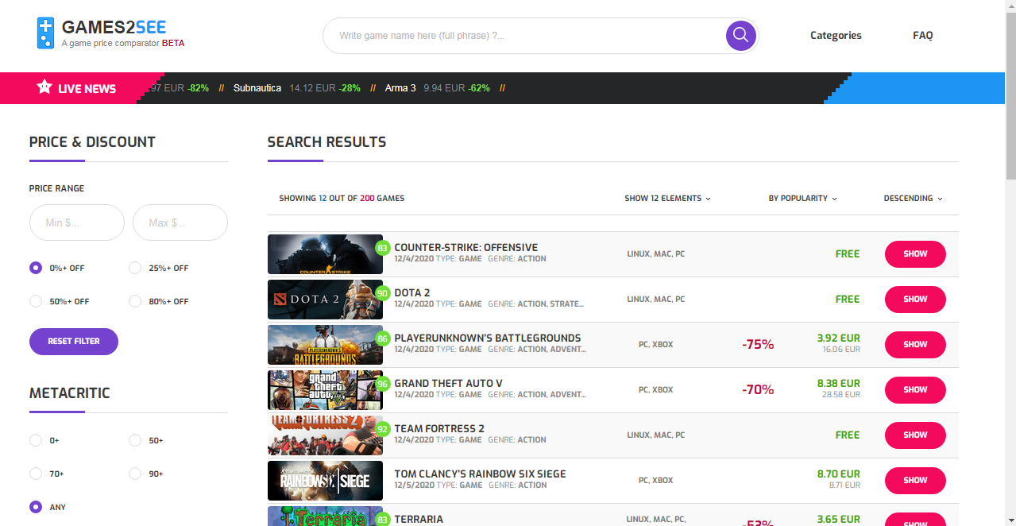Open the Grand Theft Auto V thumbnail

click(325, 390)
